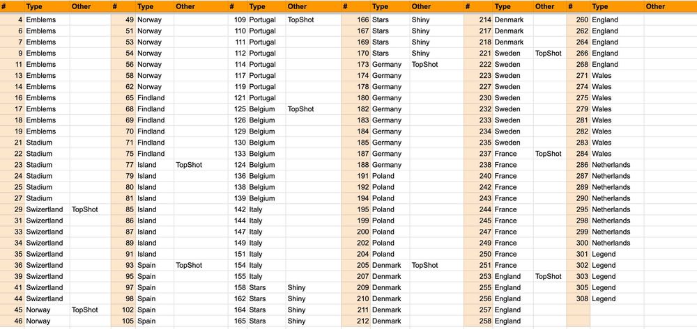Select the 'Netherlands' cell in row 286
The width and height of the screenshot is (697, 329).
click(617, 165)
